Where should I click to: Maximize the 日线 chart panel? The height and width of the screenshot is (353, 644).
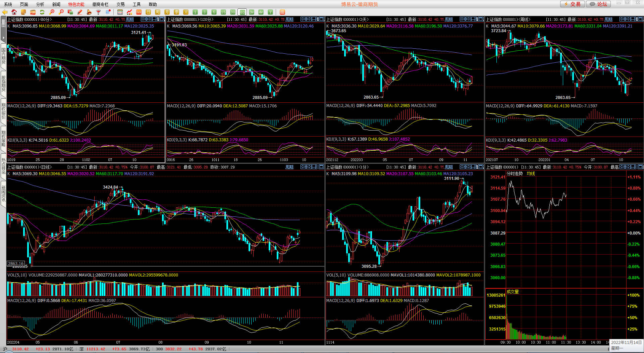321,167
